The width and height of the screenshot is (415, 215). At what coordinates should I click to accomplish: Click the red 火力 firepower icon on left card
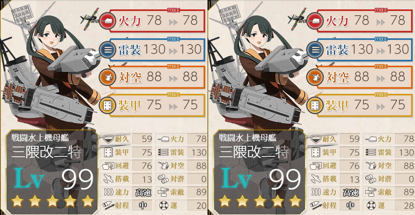[108, 21]
